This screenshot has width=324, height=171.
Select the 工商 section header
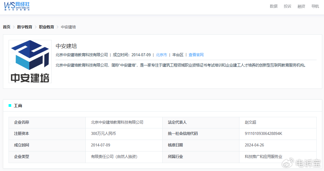[18, 106]
